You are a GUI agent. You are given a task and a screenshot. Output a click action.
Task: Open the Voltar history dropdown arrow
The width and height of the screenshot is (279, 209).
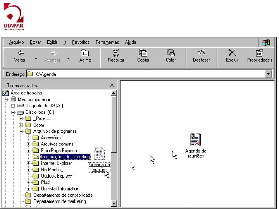(36, 58)
